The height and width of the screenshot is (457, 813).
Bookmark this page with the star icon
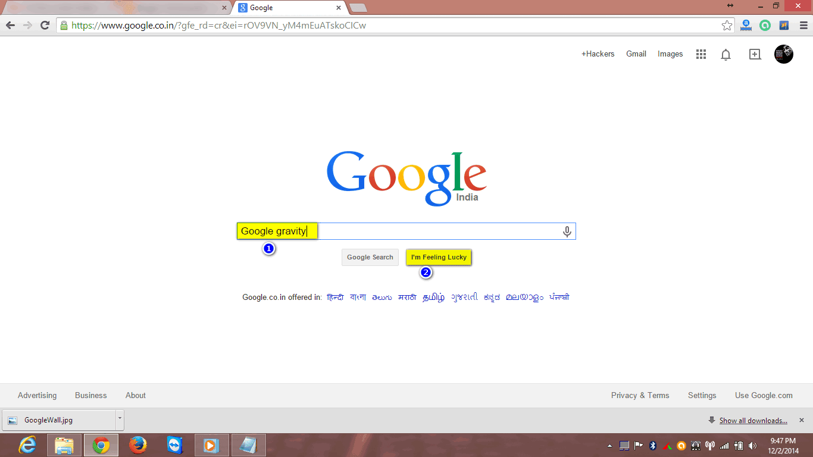(x=727, y=25)
